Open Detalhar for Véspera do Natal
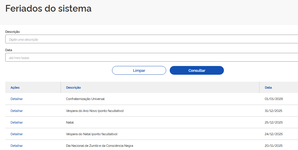The height and width of the screenshot is (150, 298). point(17,134)
